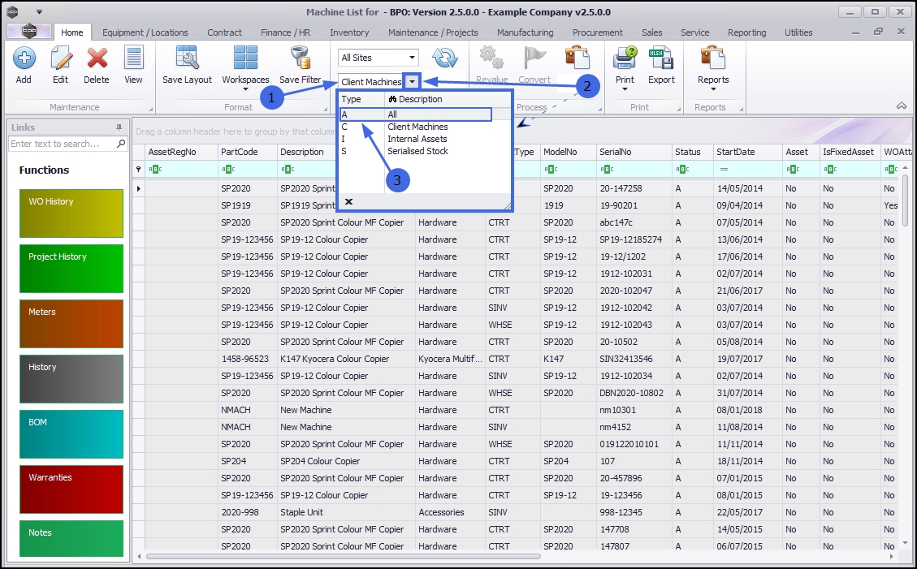The width and height of the screenshot is (917, 569).
Task: Open the Client Machines type dropdown arrow
Action: pos(413,82)
